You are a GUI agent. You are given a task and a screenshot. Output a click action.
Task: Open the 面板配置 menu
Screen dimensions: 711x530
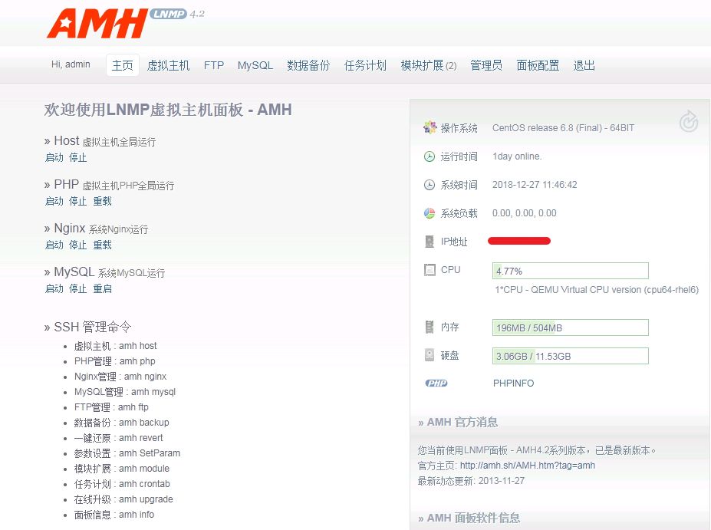click(x=538, y=65)
